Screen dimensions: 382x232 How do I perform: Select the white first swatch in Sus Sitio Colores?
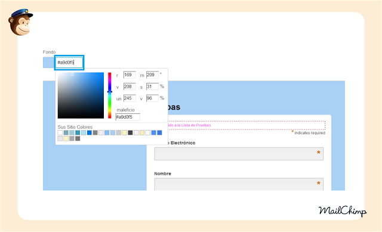tap(60, 132)
